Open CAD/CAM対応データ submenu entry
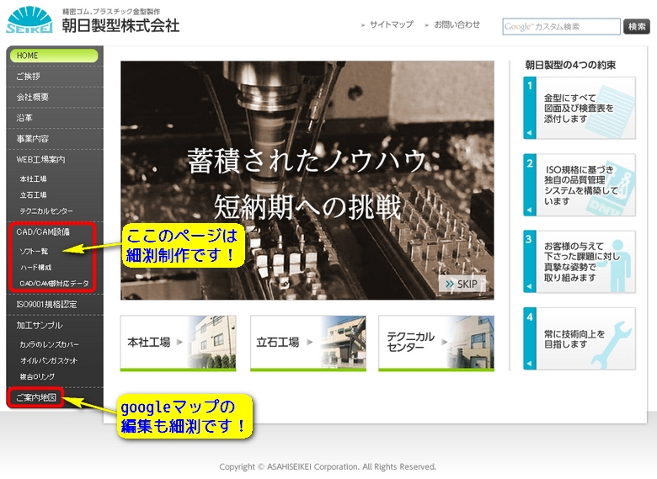The image size is (657, 479). pyautogui.click(x=53, y=283)
